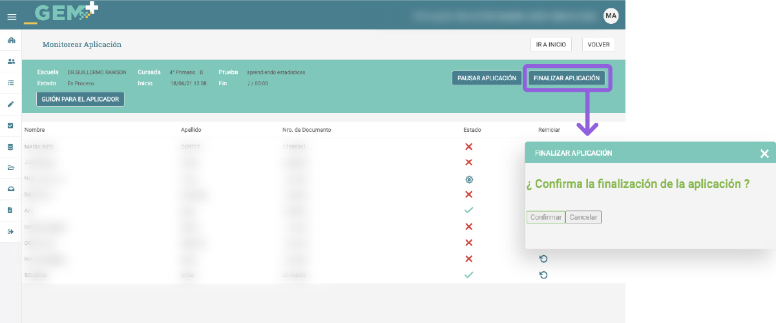The height and width of the screenshot is (323, 776).
Task: Open the inbox tray sidebar icon
Action: tap(11, 189)
